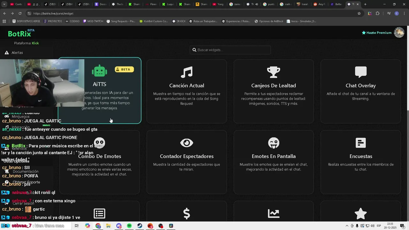The width and height of the screenshot is (409, 230).
Task: Open the Song Requests bookmark
Action: point(121,21)
